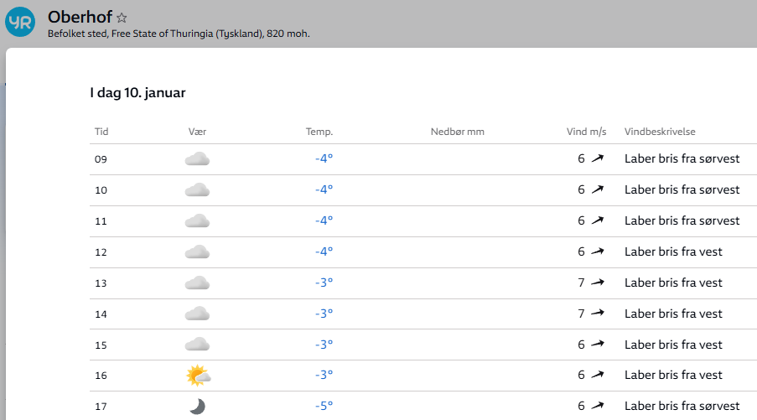Click the partly sunny icon at 16

pos(198,376)
